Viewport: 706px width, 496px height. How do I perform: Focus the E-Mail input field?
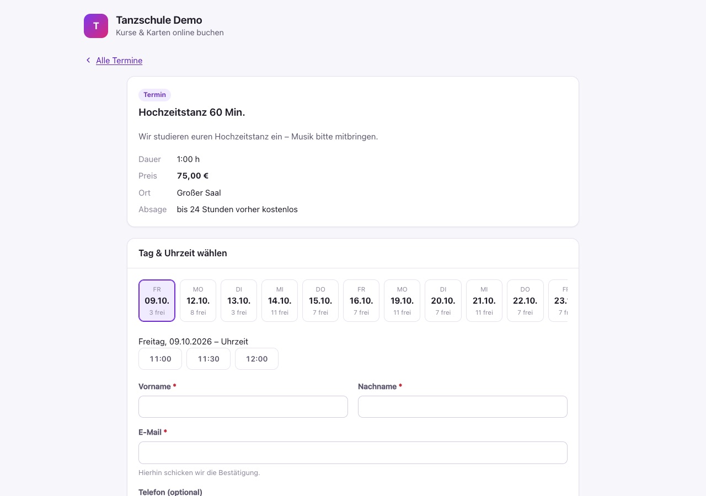tap(353, 452)
